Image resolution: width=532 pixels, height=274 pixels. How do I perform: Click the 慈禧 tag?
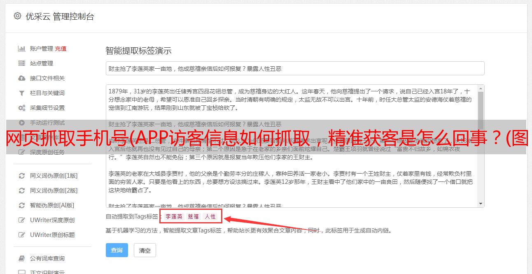click(194, 216)
